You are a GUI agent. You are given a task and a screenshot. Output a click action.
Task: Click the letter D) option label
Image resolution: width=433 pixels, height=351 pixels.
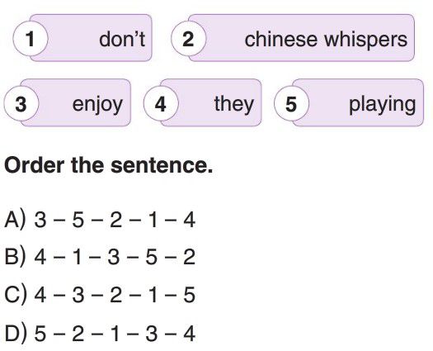(16, 334)
